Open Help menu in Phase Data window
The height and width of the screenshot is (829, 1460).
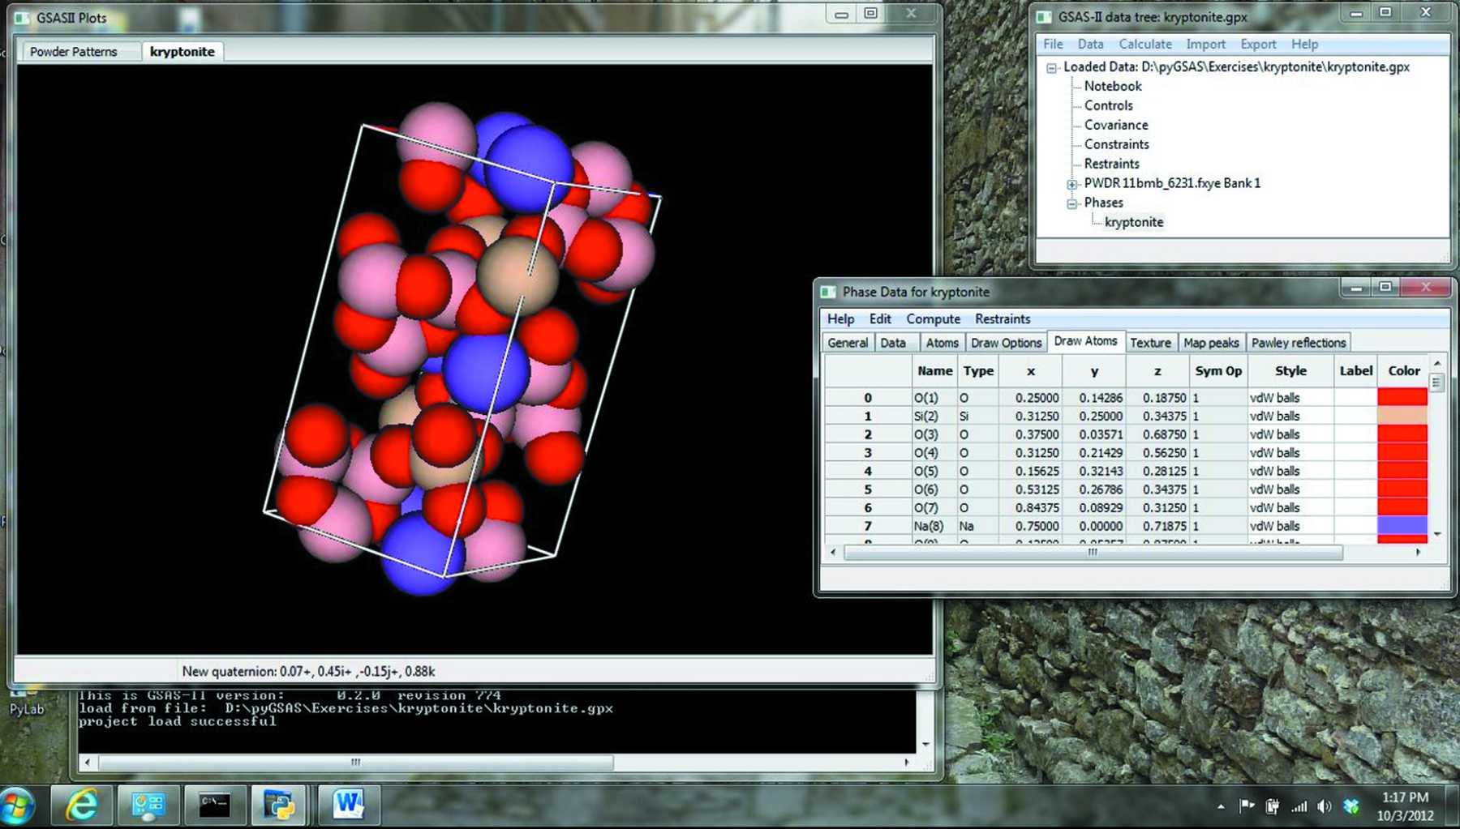[840, 319]
